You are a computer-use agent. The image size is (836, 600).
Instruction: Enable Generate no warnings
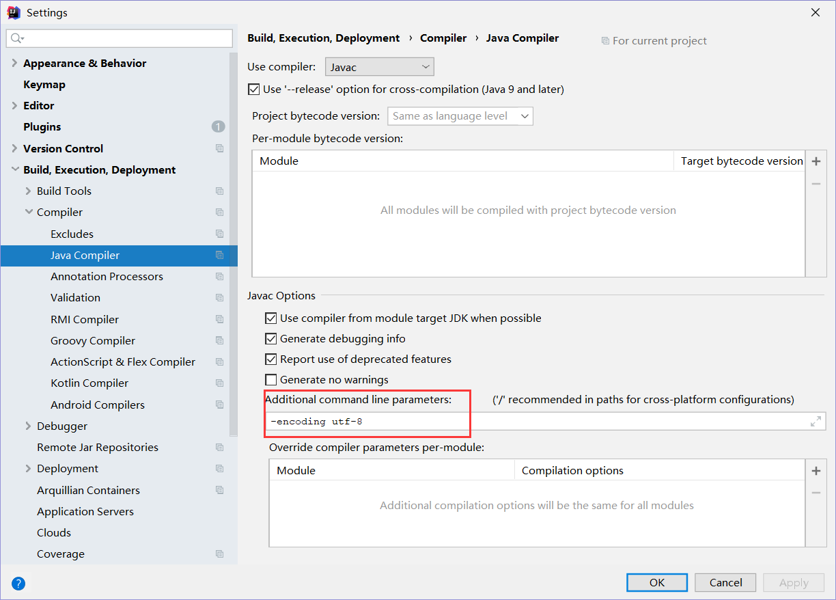tap(271, 380)
